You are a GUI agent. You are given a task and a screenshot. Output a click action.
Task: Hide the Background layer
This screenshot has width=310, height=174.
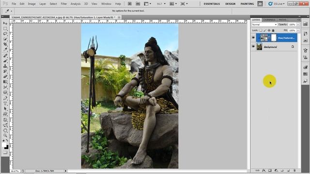tap(253, 46)
